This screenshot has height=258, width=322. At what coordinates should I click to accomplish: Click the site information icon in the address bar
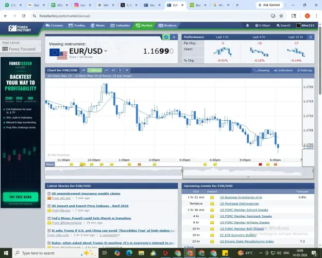(35, 16)
